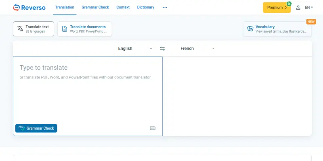Expand the French target language dropdown
The height and width of the screenshot is (161, 323).
(x=197, y=48)
